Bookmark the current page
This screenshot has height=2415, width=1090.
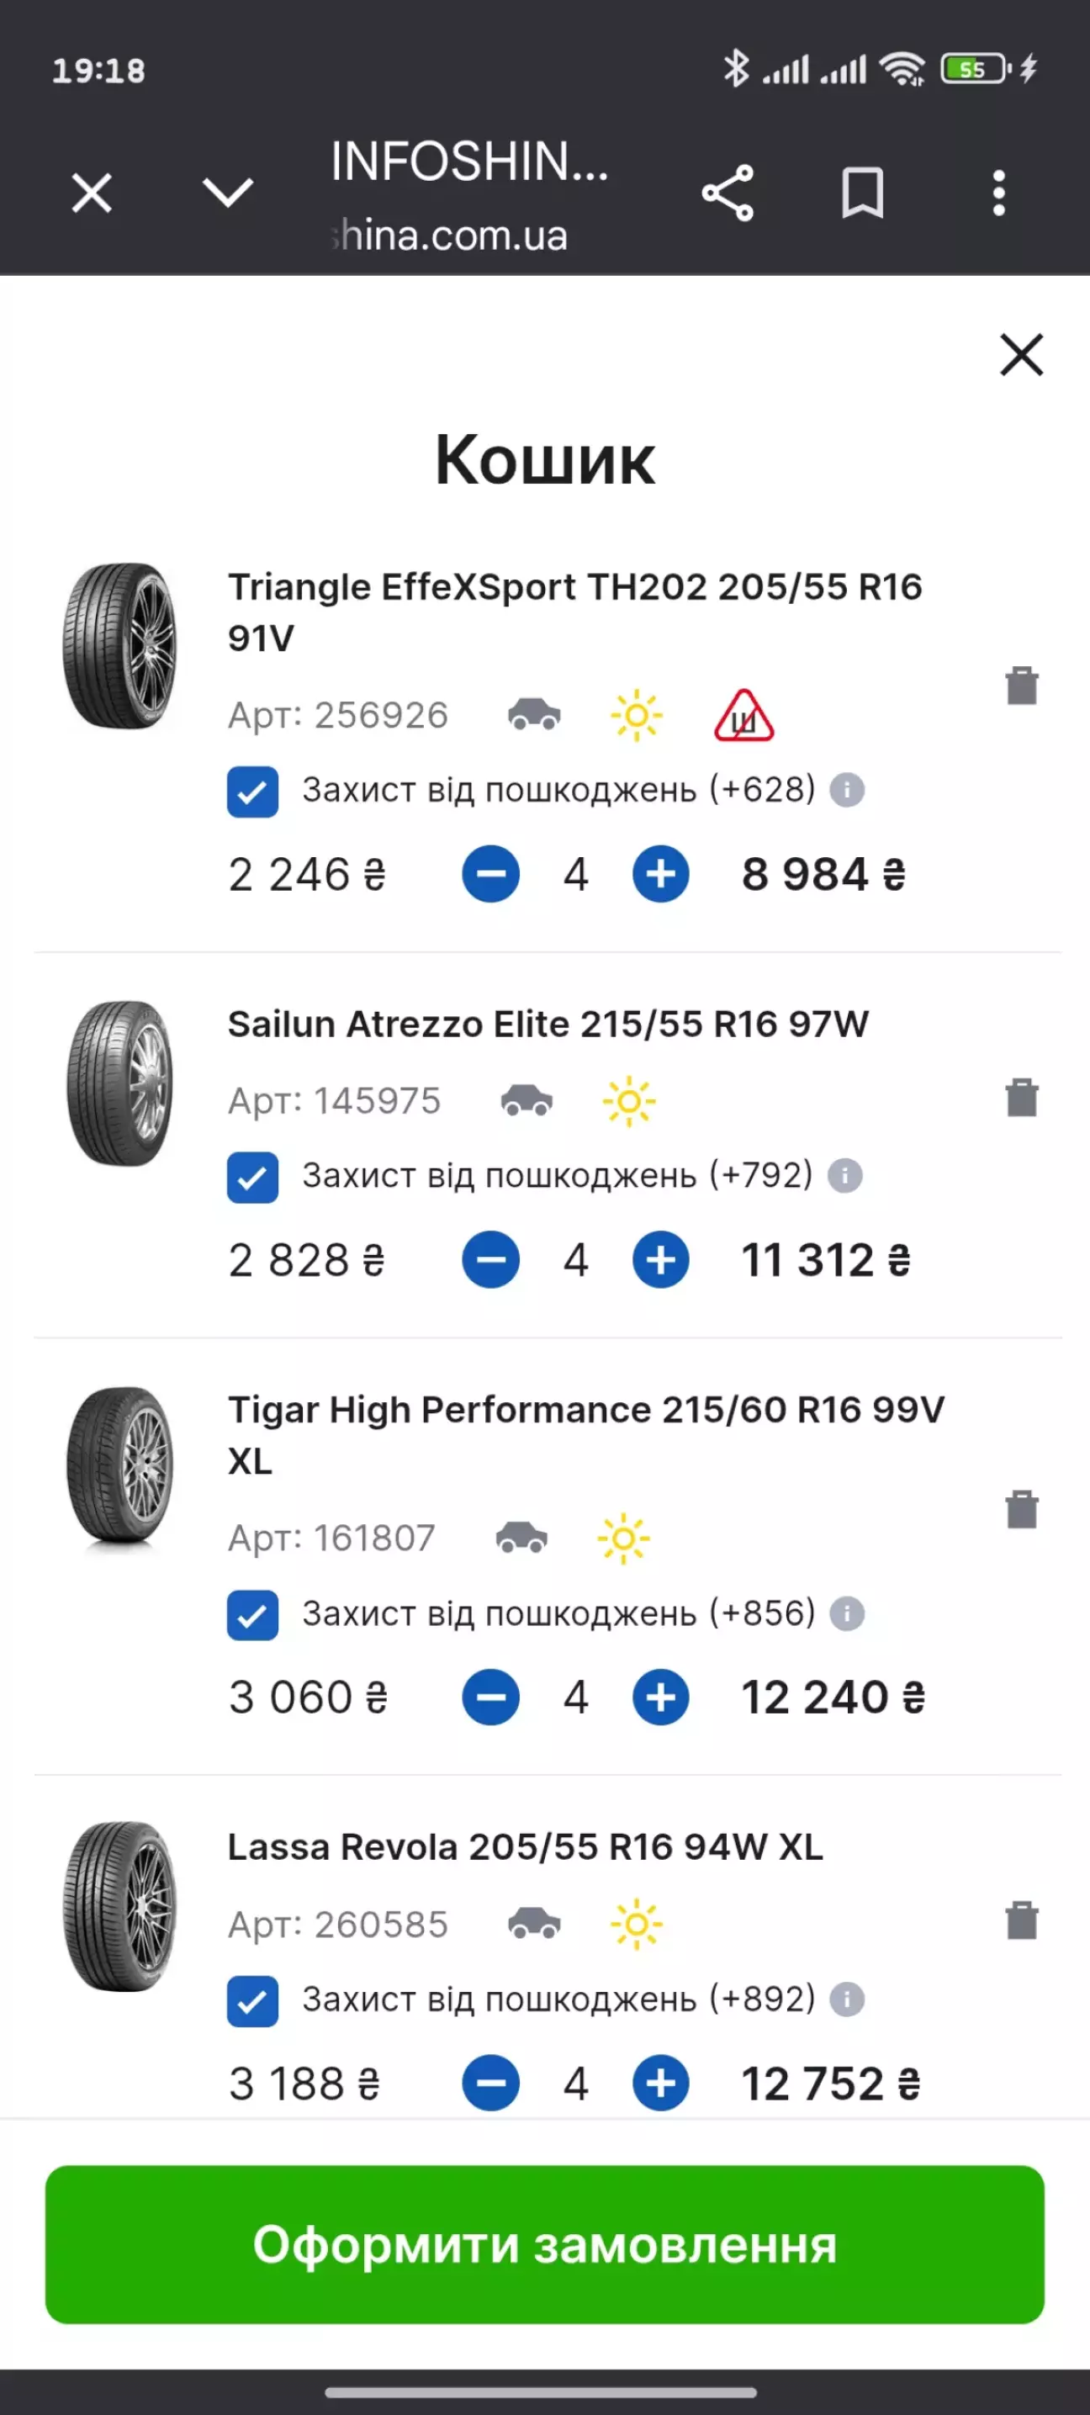862,193
